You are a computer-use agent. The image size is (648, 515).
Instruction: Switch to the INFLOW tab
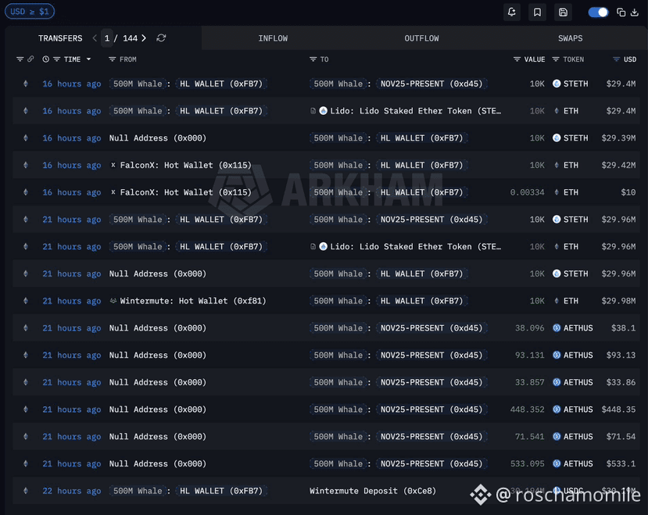tap(273, 38)
